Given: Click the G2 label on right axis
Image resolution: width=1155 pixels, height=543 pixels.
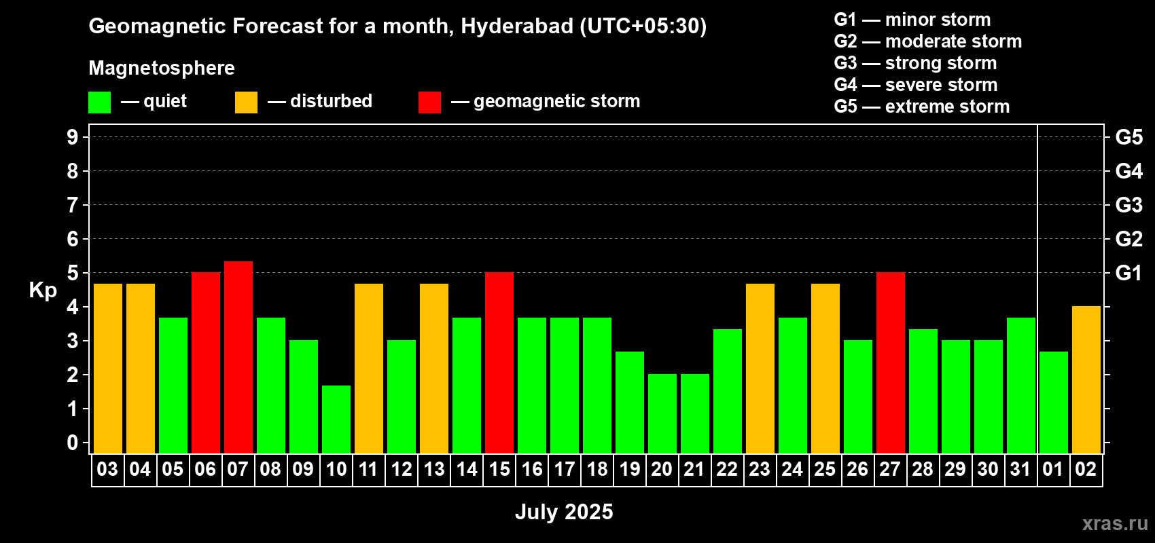Looking at the screenshot, I should pos(1129,239).
